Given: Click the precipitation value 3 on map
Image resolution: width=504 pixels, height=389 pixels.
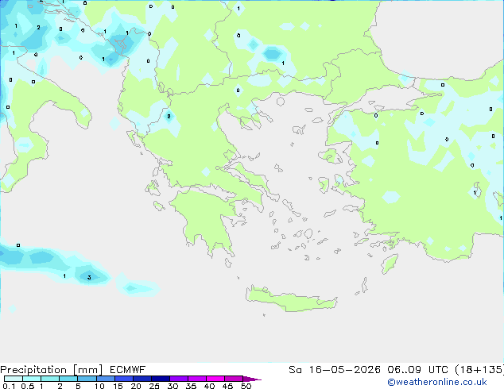Looking at the screenshot, I should [x=89, y=277].
